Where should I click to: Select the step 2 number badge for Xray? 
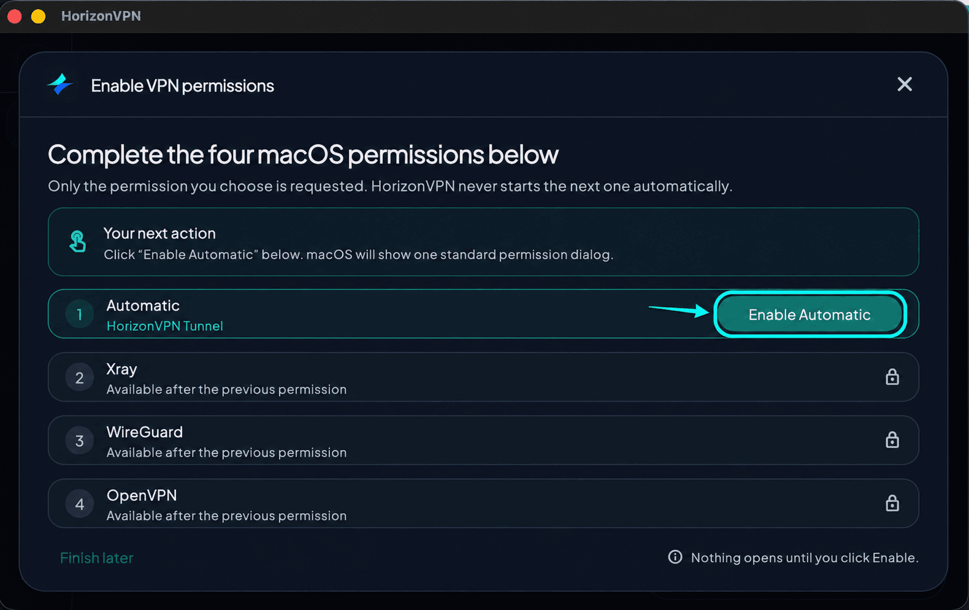[79, 378]
